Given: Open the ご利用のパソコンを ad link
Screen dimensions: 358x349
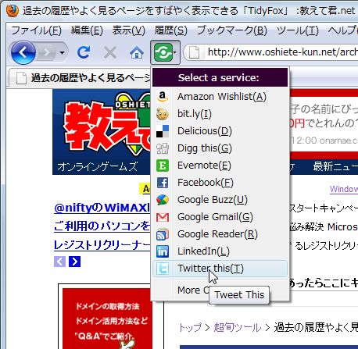Looking at the screenshot, I should 102,226.
